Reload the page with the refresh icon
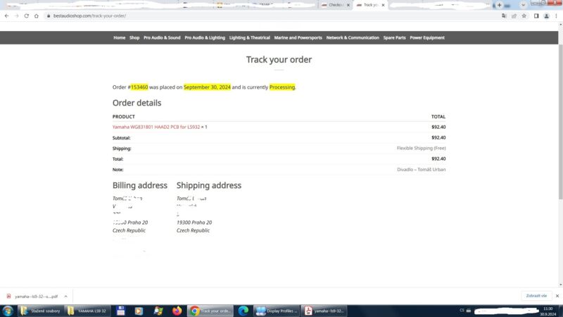The width and height of the screenshot is (563, 317). point(27,15)
